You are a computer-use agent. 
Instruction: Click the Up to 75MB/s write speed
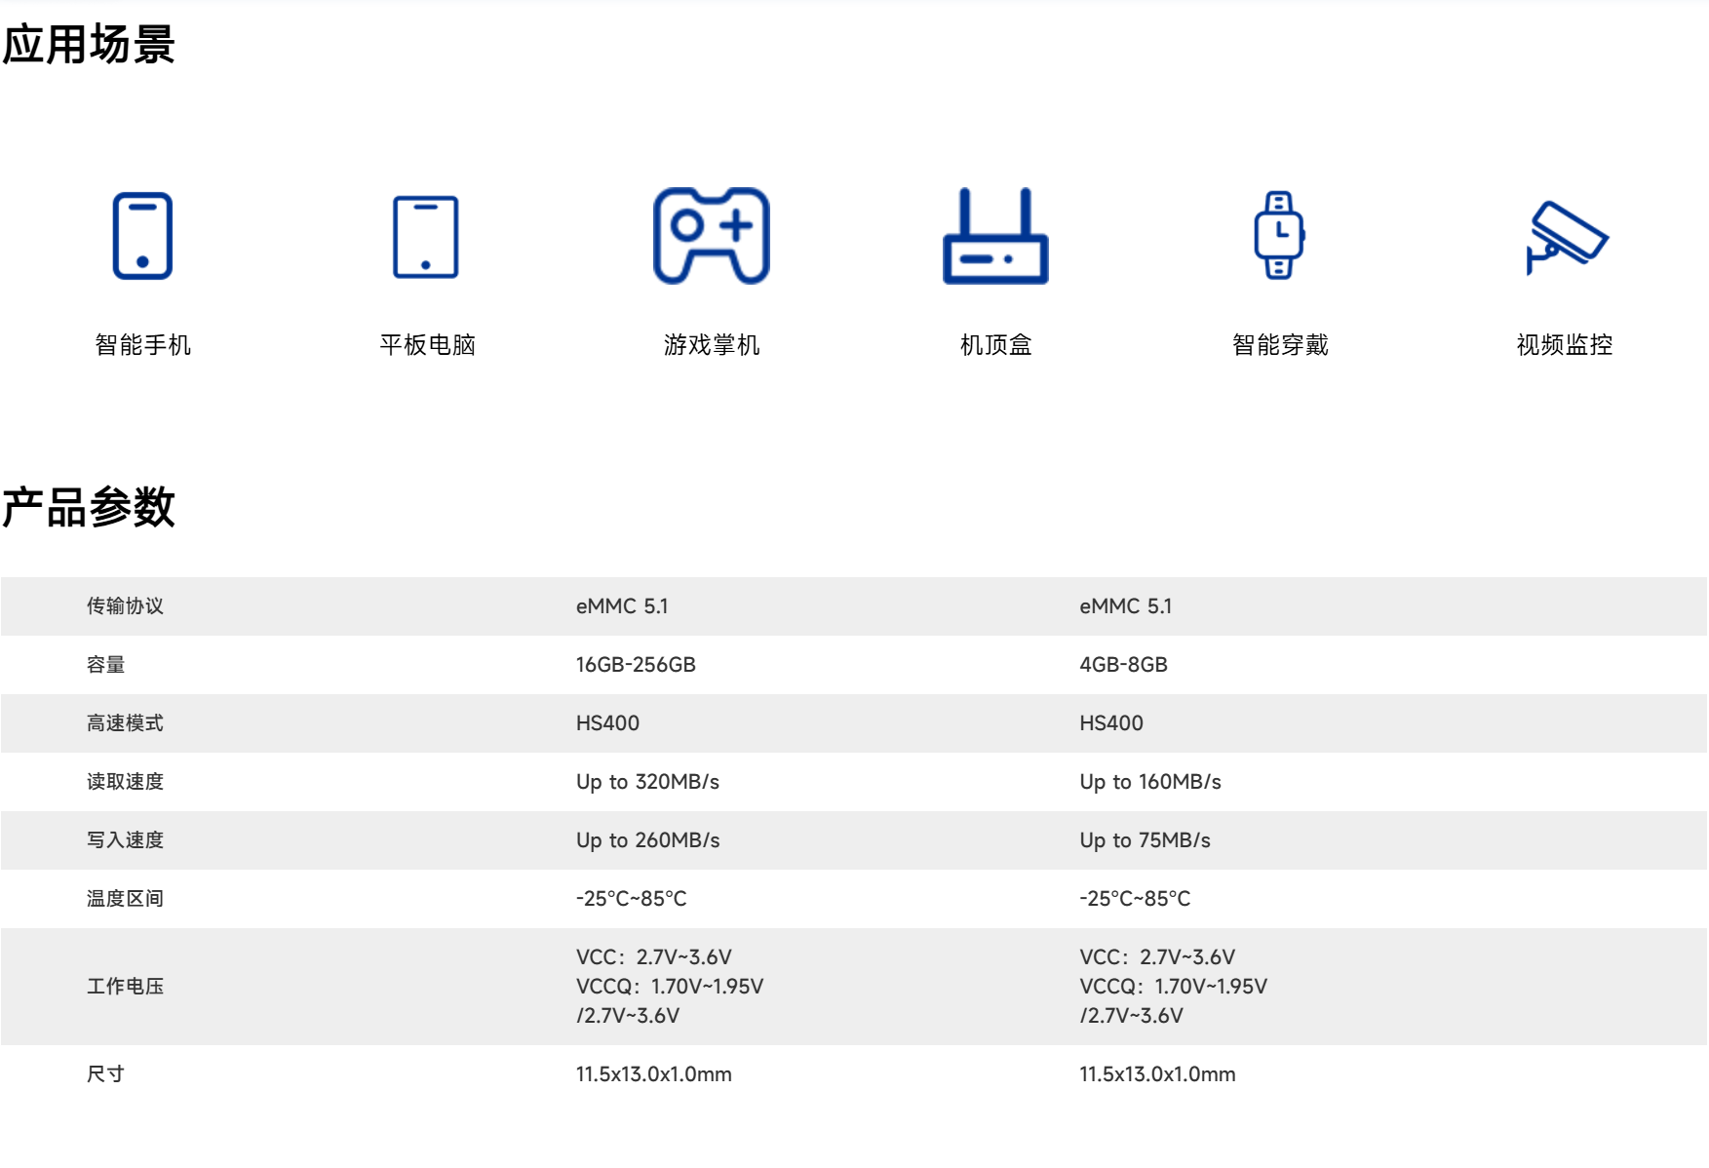(1145, 840)
